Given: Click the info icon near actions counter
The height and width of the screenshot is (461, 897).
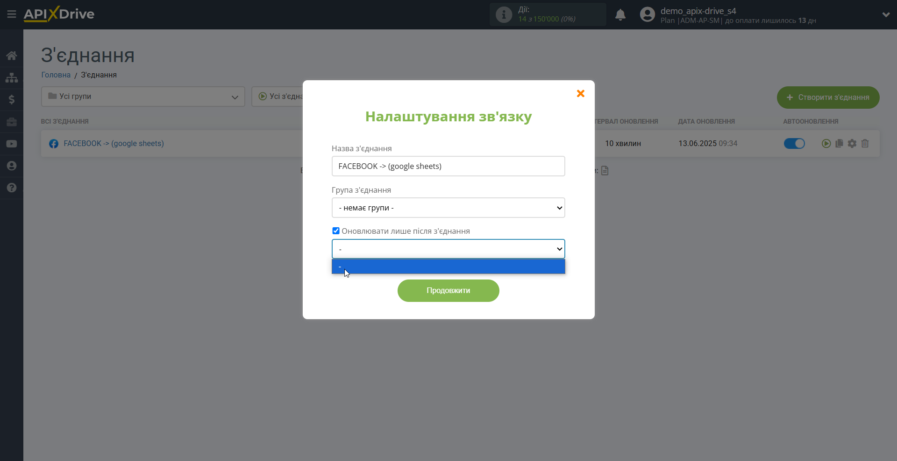Looking at the screenshot, I should pyautogui.click(x=504, y=14).
